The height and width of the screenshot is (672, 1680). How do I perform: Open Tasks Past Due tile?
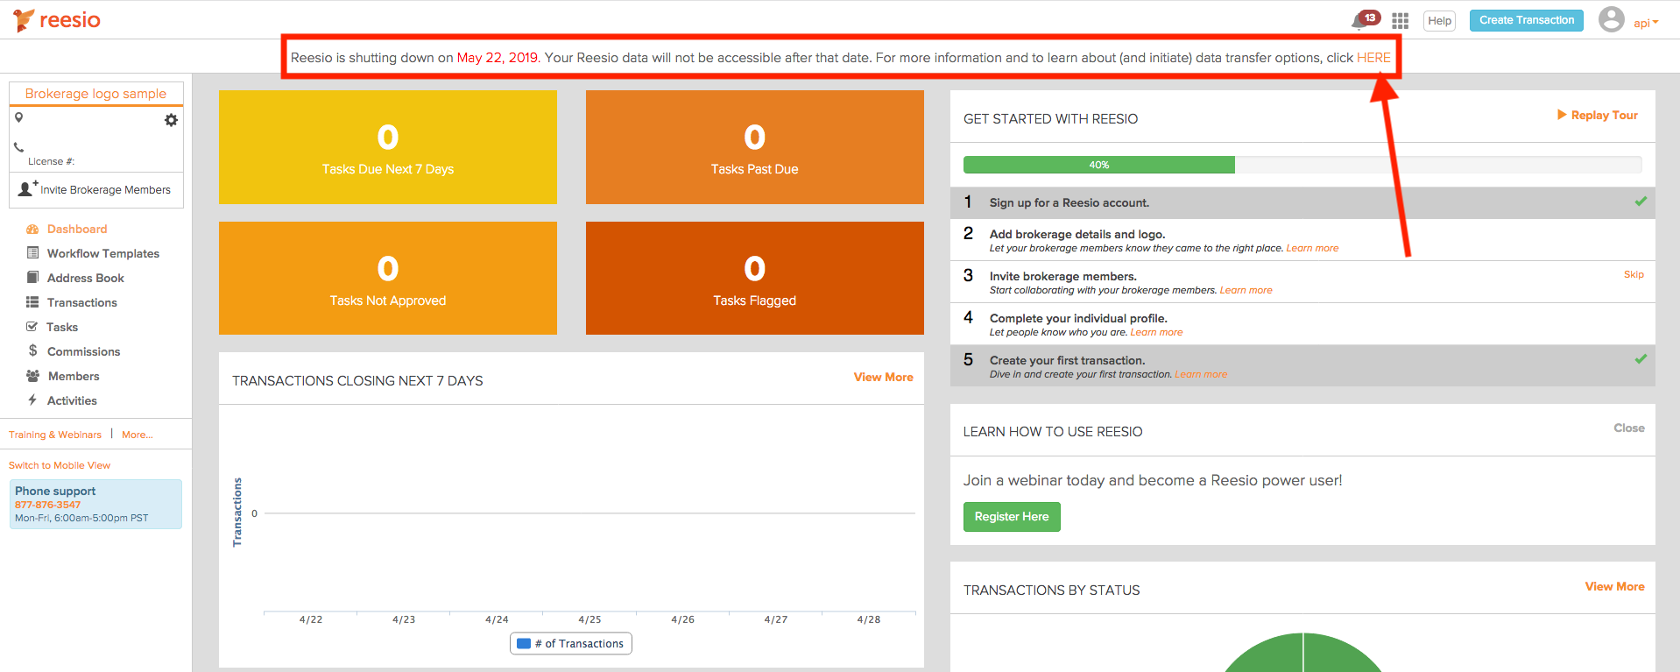click(x=755, y=147)
